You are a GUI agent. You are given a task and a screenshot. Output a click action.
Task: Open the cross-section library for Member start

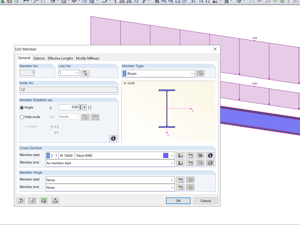180,155
